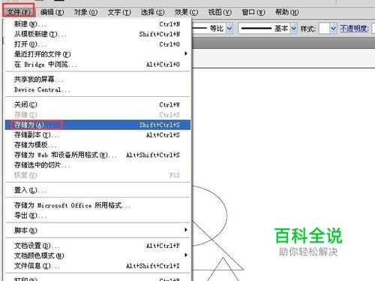Image resolution: width=375 pixels, height=281 pixels.
Task: Open the 对象(O) menu
Action: pos(85,12)
